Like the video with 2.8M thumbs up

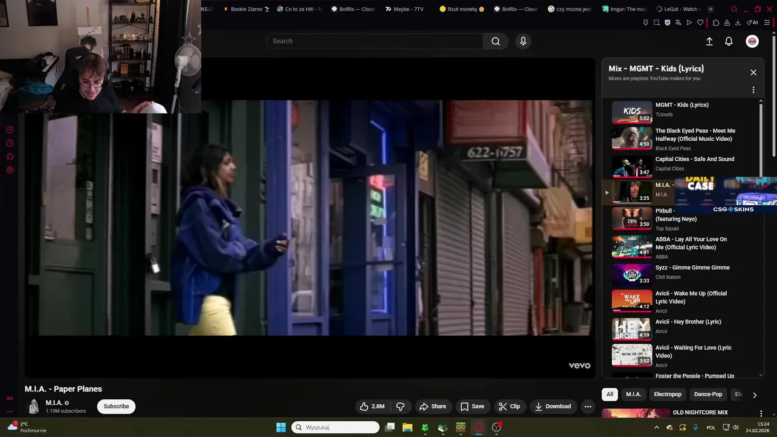click(x=372, y=407)
